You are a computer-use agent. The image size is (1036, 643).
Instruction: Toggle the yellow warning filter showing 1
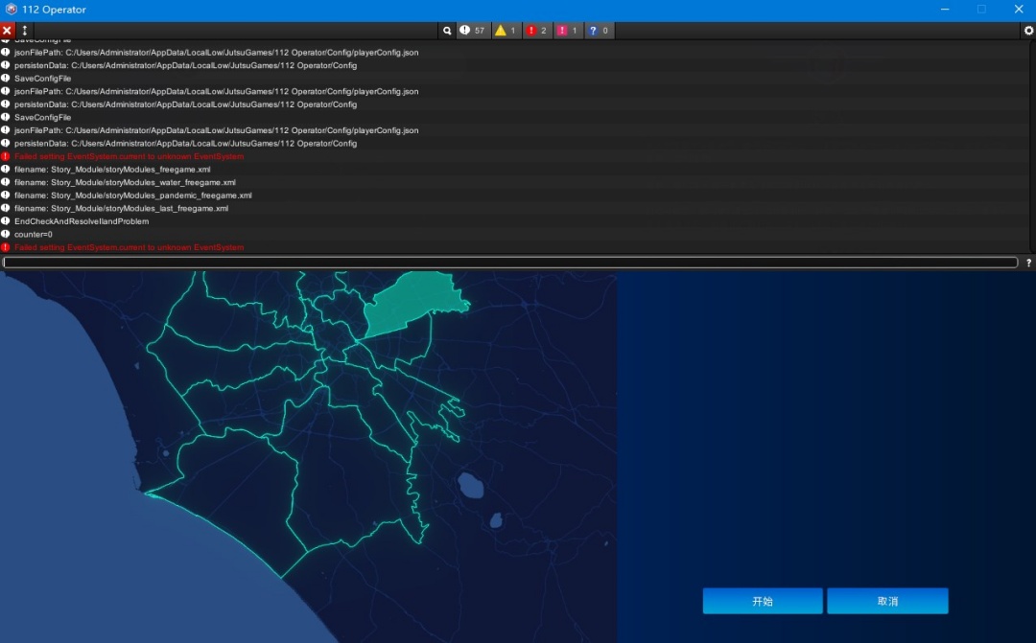pos(506,31)
